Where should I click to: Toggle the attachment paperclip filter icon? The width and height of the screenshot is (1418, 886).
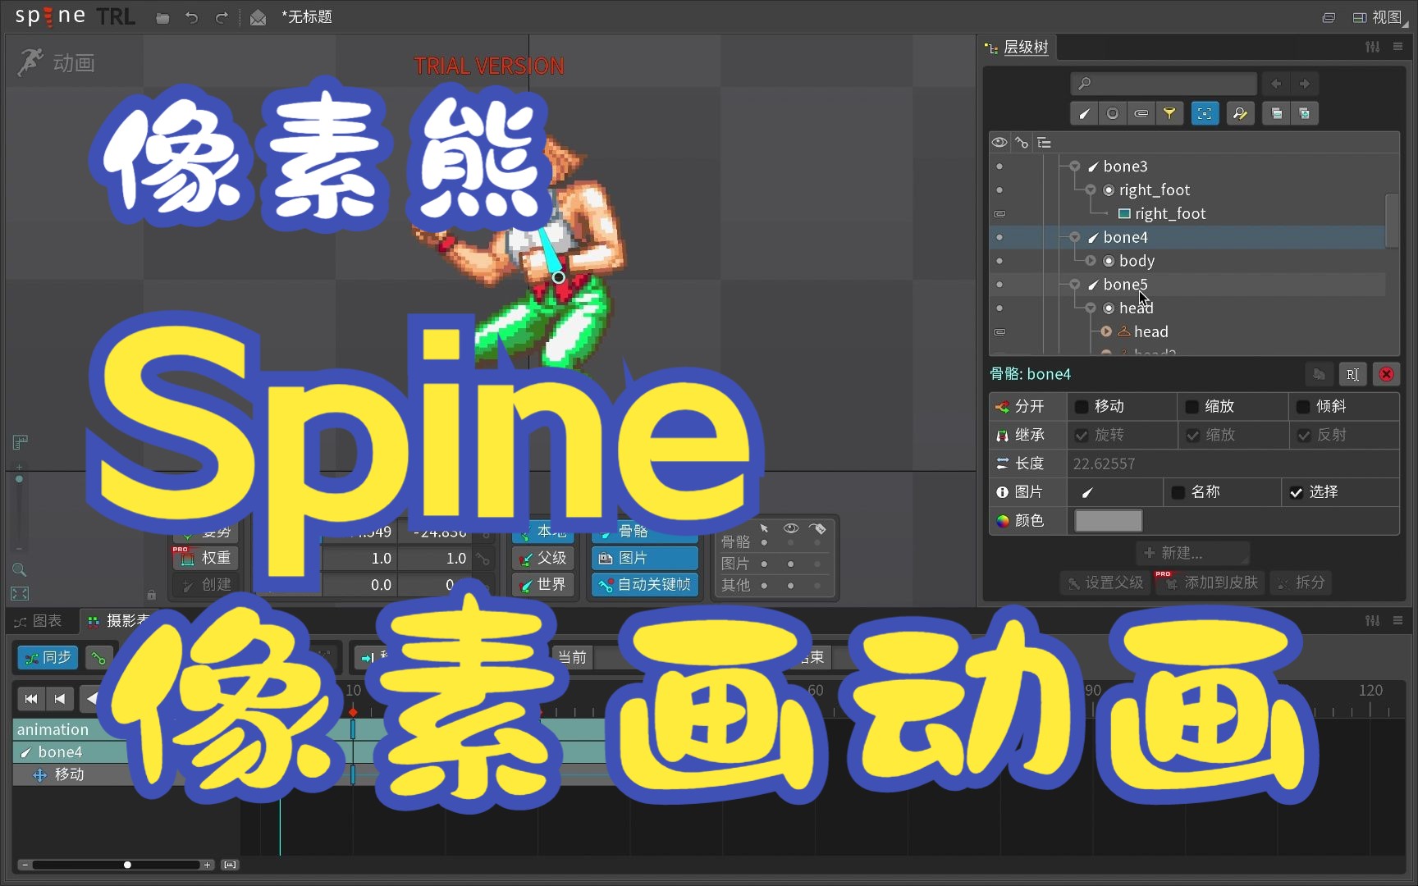1141,113
